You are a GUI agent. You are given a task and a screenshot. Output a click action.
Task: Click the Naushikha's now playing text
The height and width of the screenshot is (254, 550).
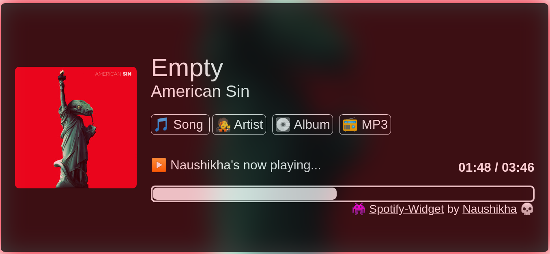coord(245,165)
